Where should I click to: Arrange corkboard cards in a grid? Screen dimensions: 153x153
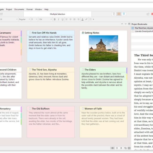tap(112, 148)
